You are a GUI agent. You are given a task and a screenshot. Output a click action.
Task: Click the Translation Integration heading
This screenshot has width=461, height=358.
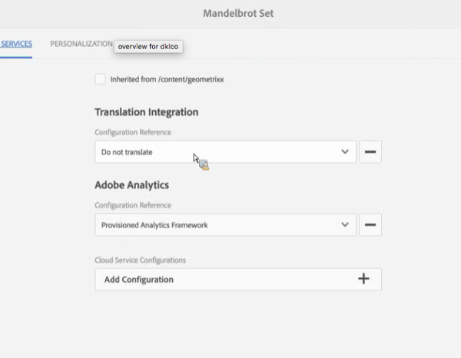click(x=147, y=112)
